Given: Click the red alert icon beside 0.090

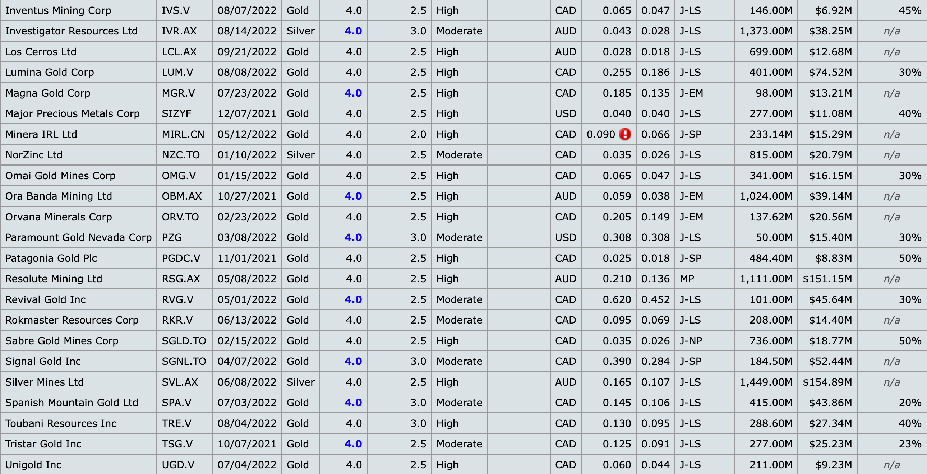Looking at the screenshot, I should (625, 134).
